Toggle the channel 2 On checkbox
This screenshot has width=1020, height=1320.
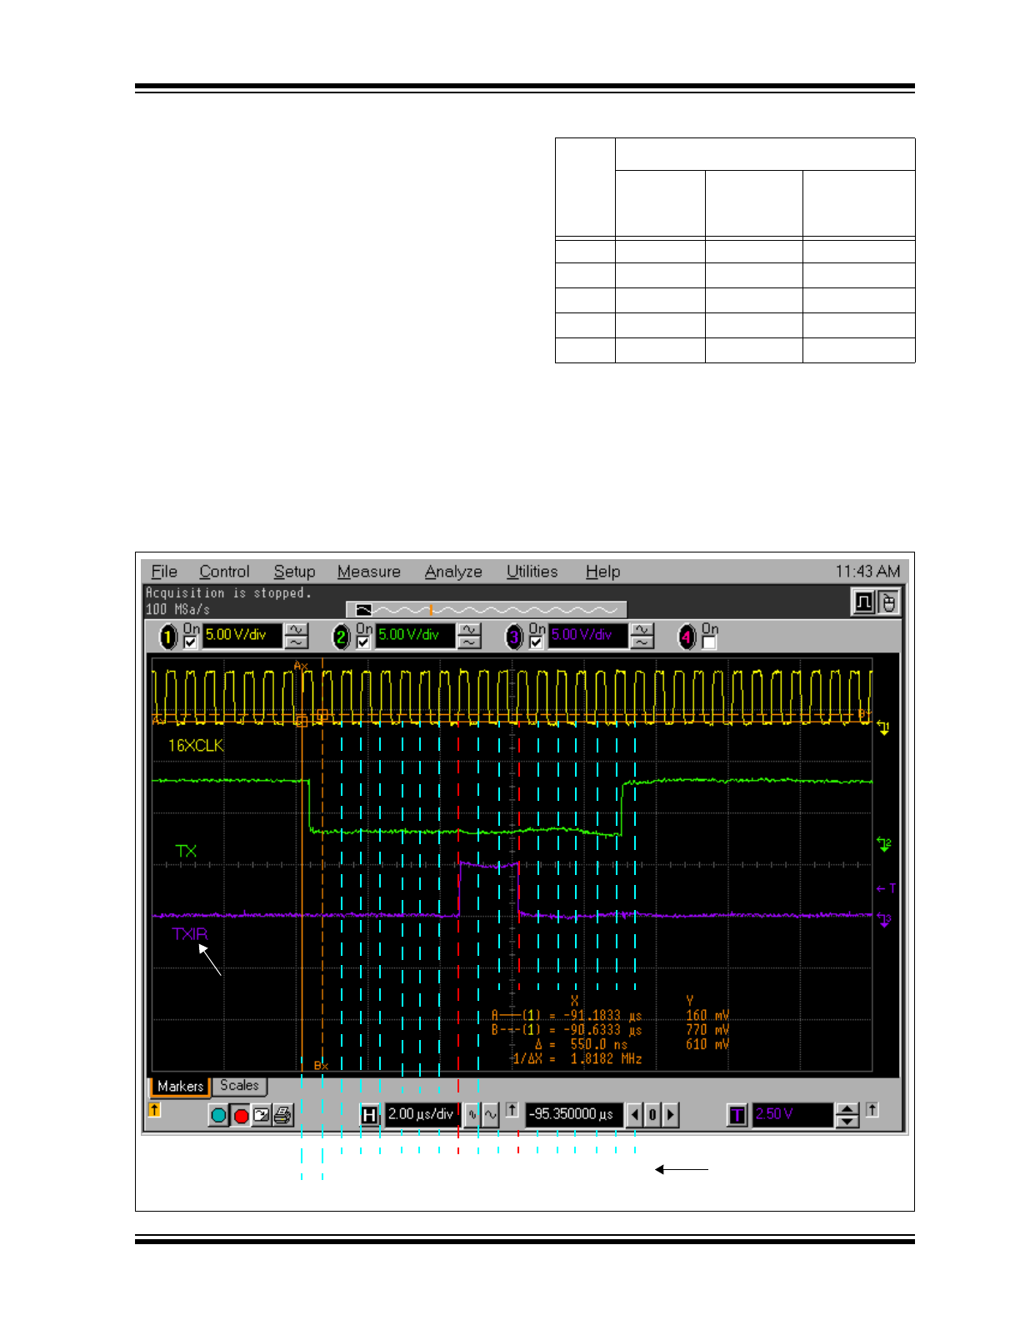(x=362, y=642)
